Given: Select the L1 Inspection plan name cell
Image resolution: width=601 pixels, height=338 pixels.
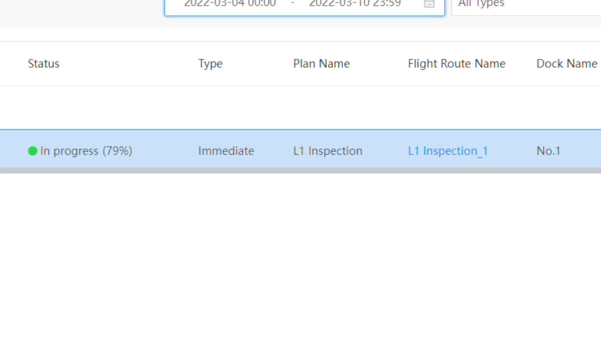Looking at the screenshot, I should [x=328, y=151].
